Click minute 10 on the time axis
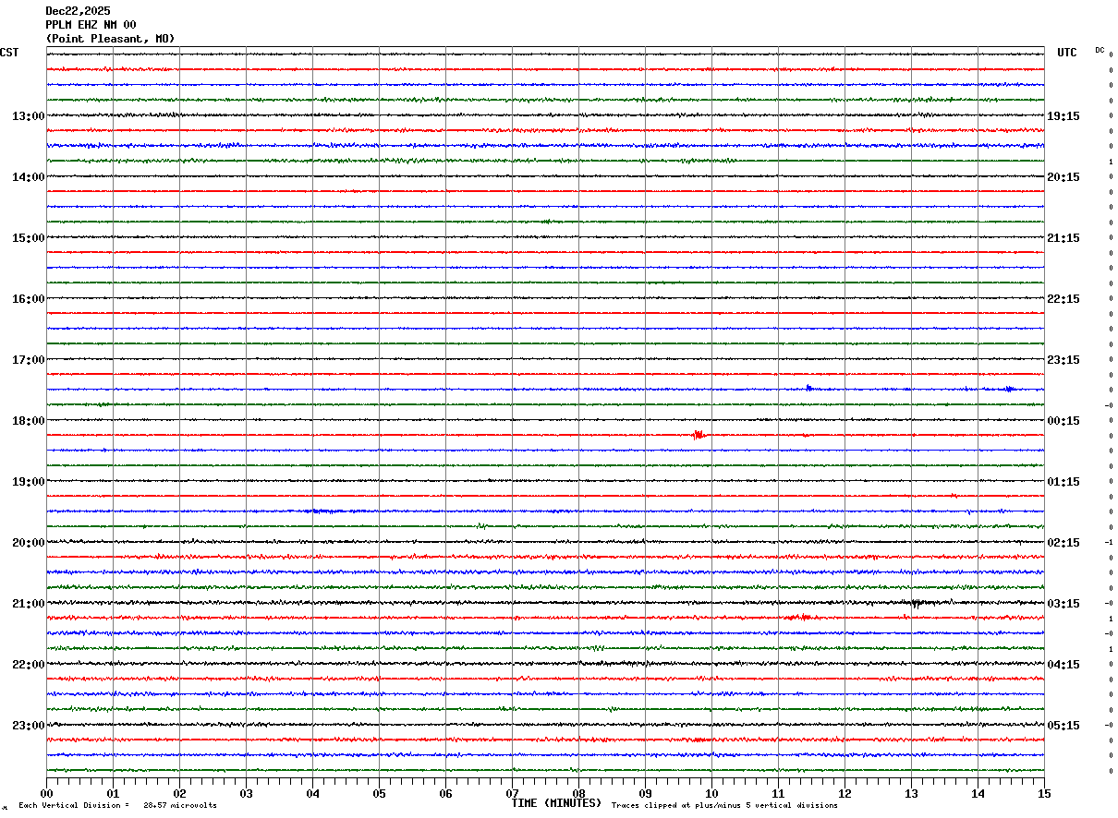The height and width of the screenshot is (818, 1118). click(x=711, y=793)
